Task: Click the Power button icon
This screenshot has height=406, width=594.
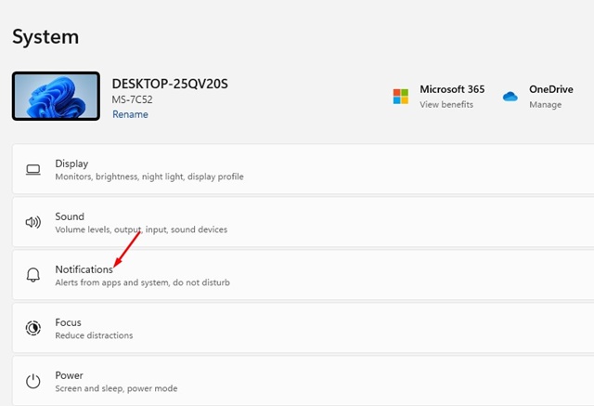Action: click(33, 381)
